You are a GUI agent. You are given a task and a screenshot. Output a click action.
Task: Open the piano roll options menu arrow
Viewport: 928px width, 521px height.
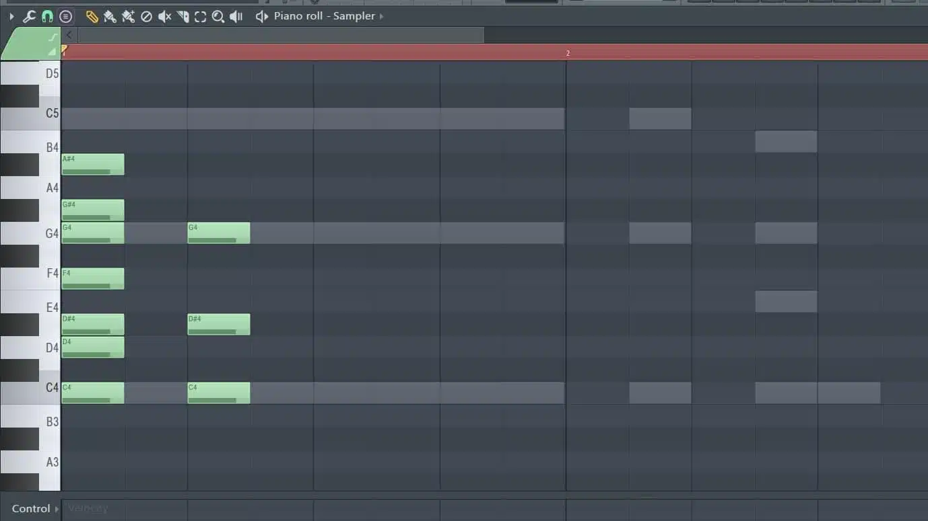click(11, 16)
